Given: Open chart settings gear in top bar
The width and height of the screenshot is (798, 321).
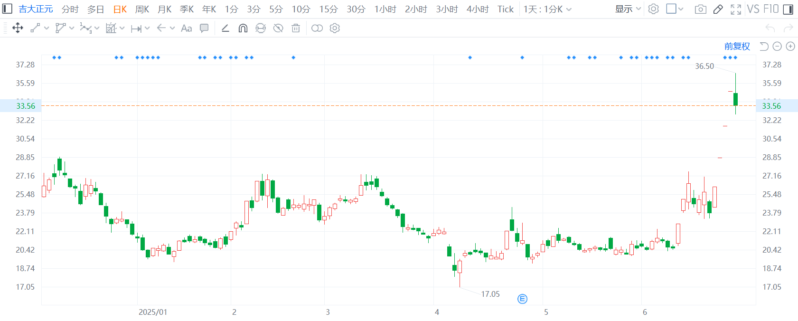Looking at the screenshot, I should point(654,9).
